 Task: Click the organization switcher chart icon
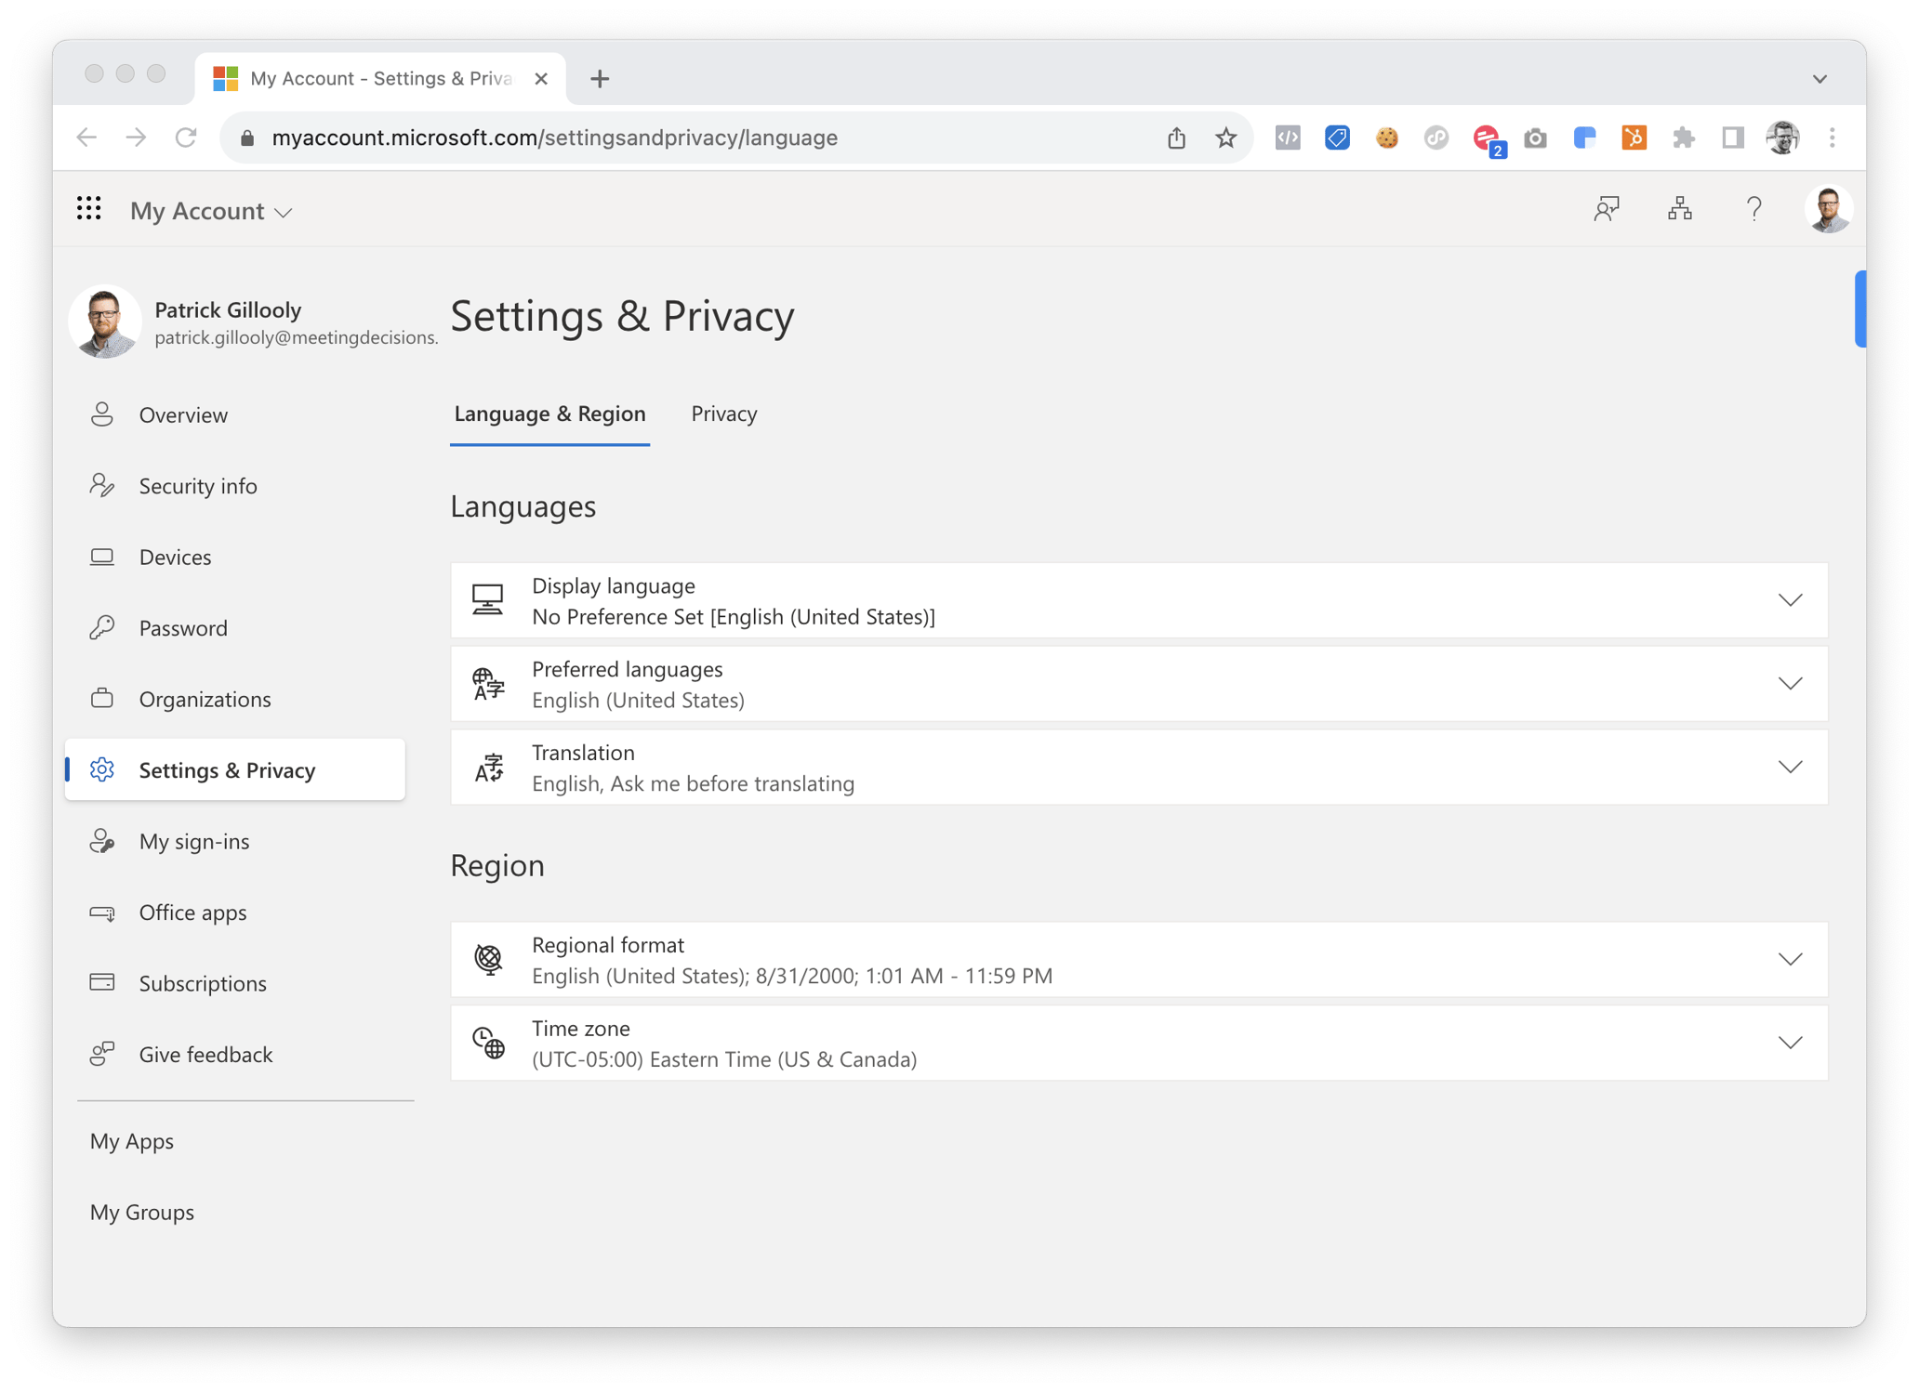[1680, 209]
